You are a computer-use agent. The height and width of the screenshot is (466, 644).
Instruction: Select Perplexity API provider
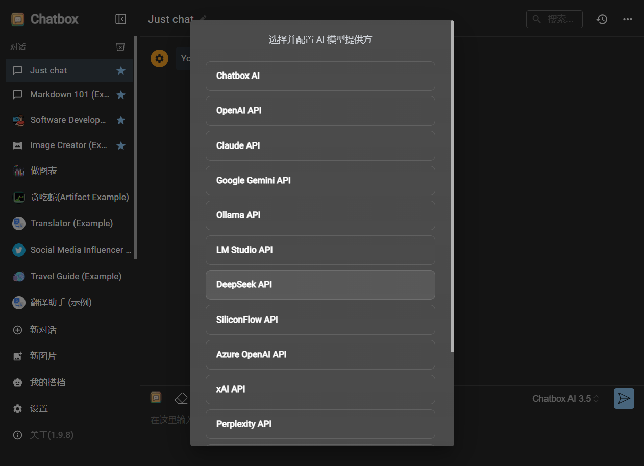[320, 424]
